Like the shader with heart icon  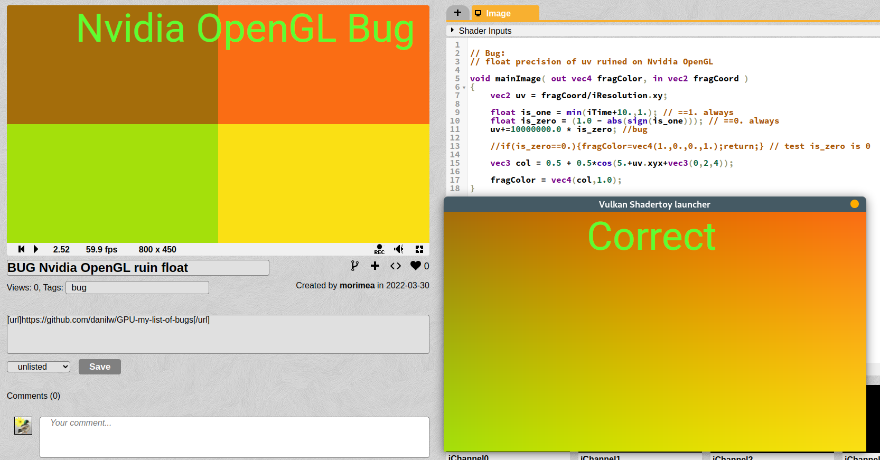click(416, 266)
